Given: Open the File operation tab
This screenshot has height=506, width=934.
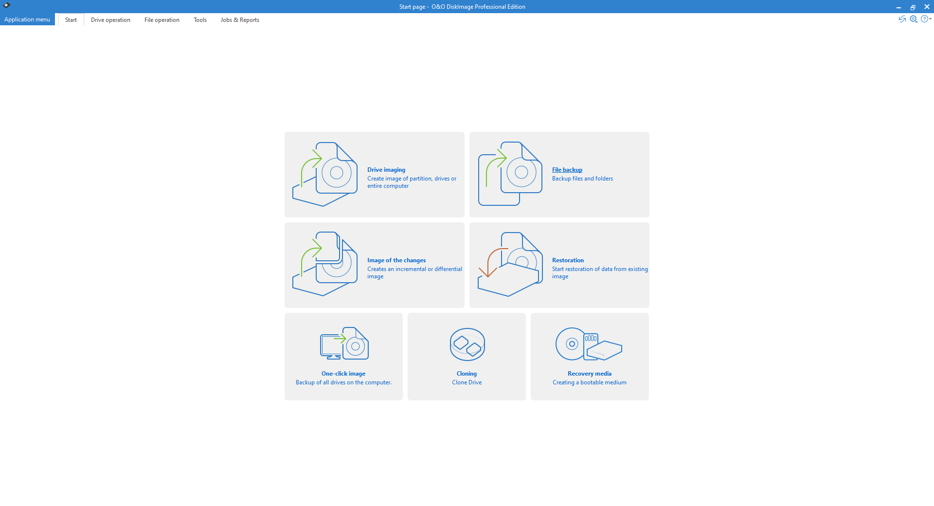Looking at the screenshot, I should tap(162, 20).
